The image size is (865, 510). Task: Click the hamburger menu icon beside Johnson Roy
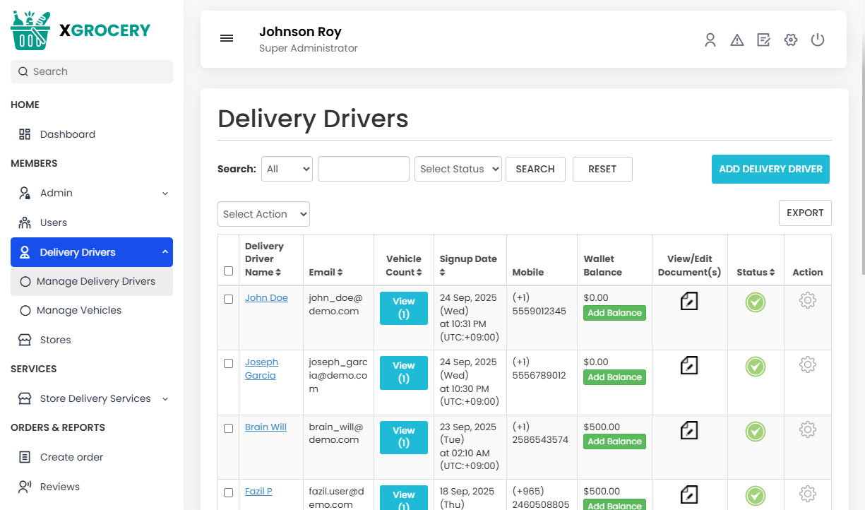tap(227, 38)
